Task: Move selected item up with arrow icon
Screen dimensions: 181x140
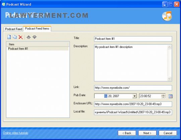Action: 28,37
